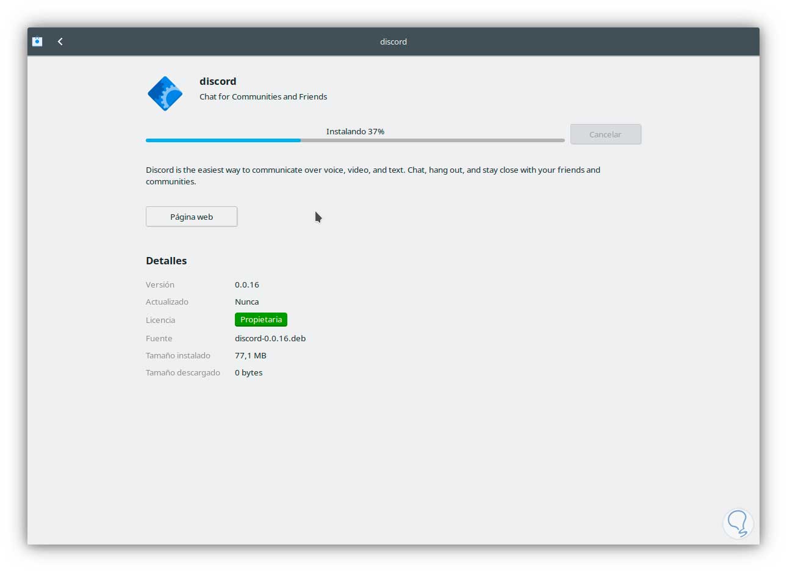Click the installed size 77,1 MB

(251, 355)
